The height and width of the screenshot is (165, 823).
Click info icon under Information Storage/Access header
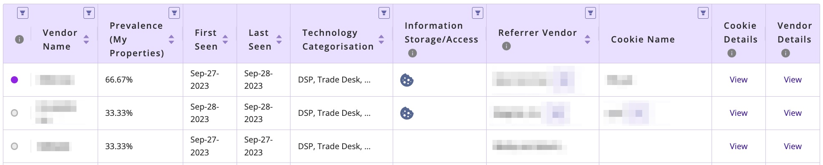click(x=412, y=53)
